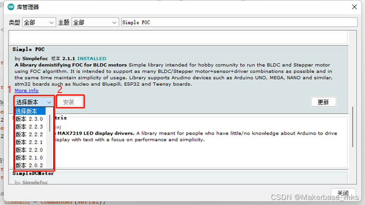The width and height of the screenshot is (365, 205).
Task: Open the 类型 dropdown set to 全部
Action: pos(39,22)
